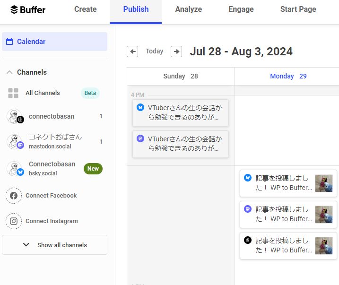Open the Start Page tab

point(298,9)
